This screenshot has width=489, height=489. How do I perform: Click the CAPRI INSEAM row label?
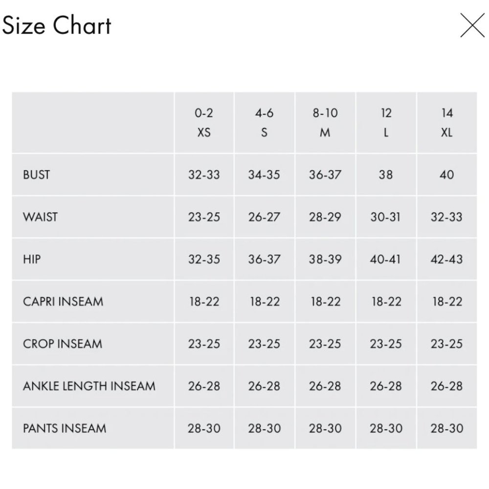[63, 301]
